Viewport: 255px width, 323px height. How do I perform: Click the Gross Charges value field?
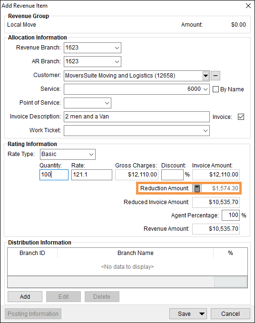137,175
